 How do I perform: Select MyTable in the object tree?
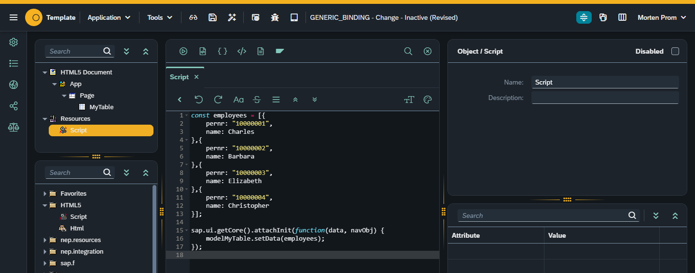pyautogui.click(x=101, y=107)
